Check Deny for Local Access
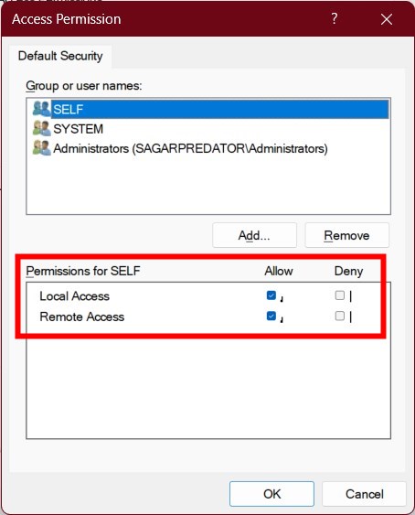The image size is (415, 515). tap(339, 295)
